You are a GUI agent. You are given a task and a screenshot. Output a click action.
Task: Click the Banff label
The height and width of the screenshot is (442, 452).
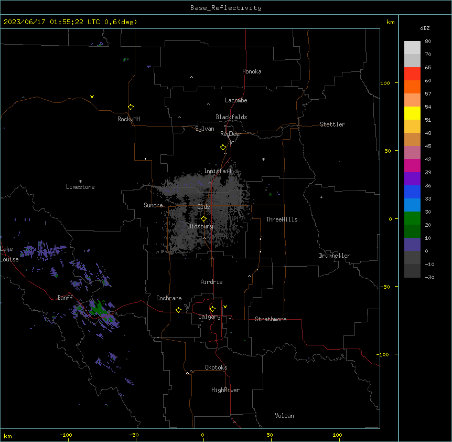point(65,298)
